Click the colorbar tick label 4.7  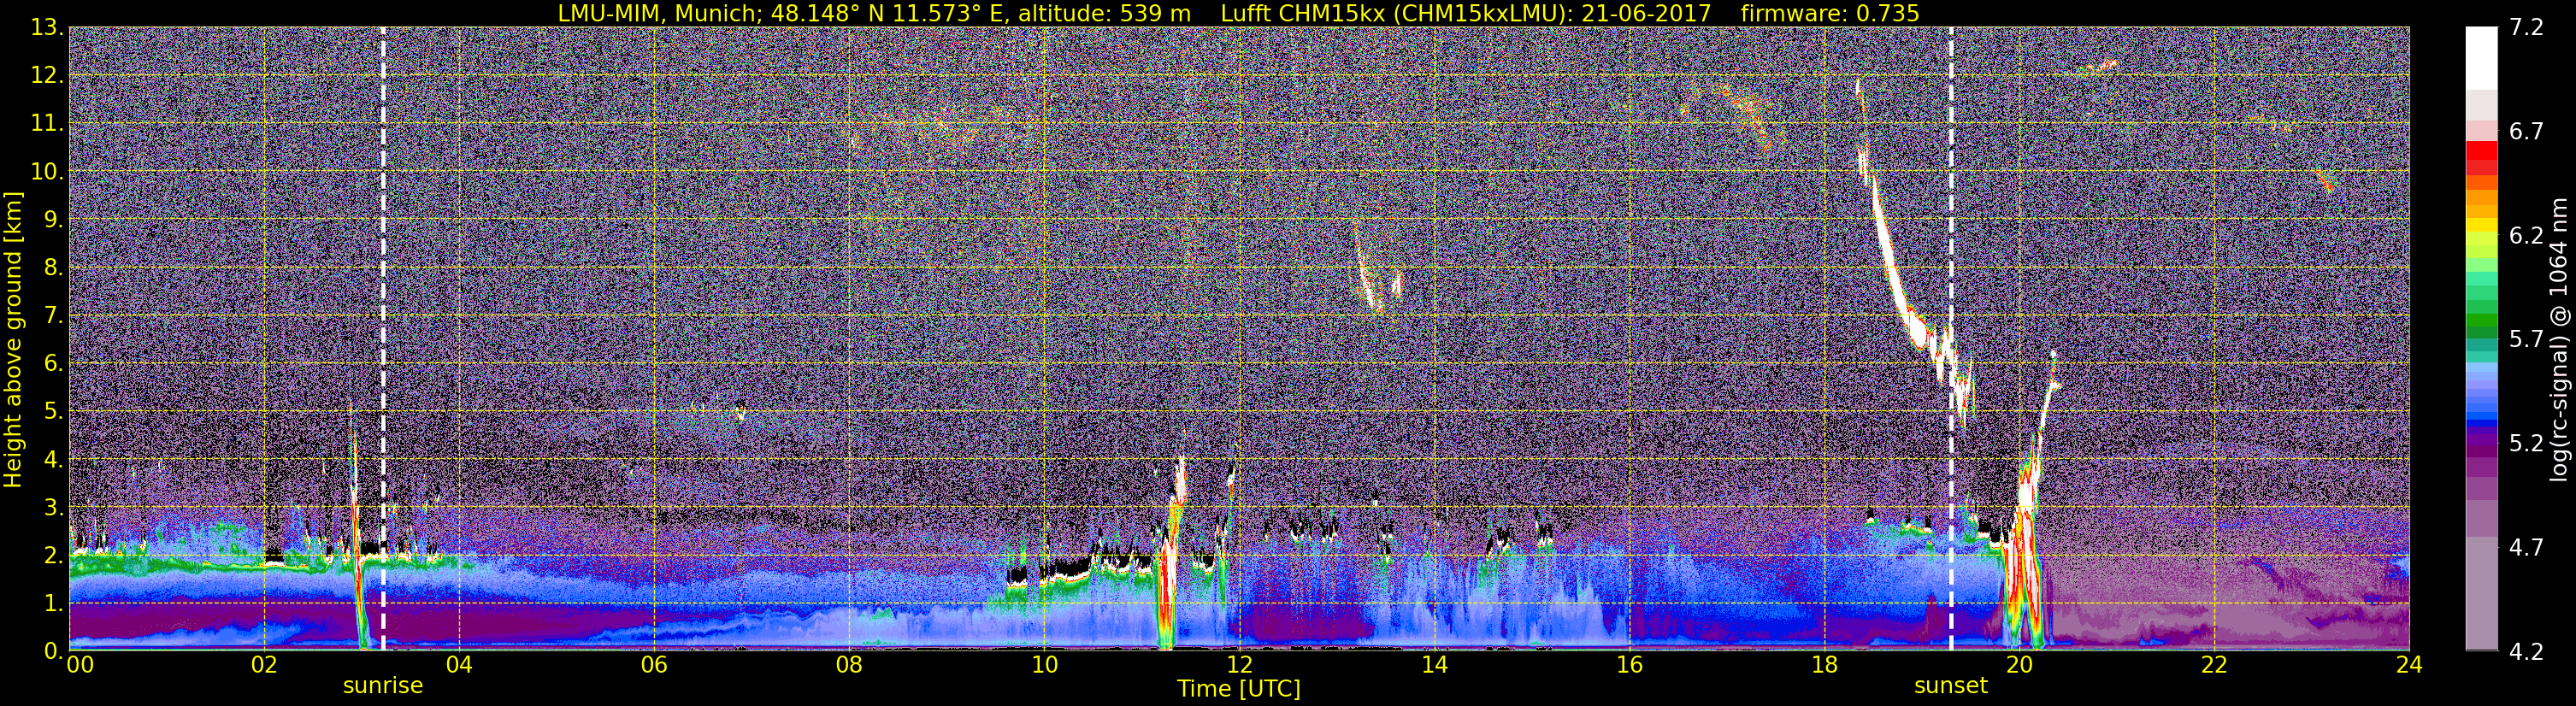(2526, 548)
